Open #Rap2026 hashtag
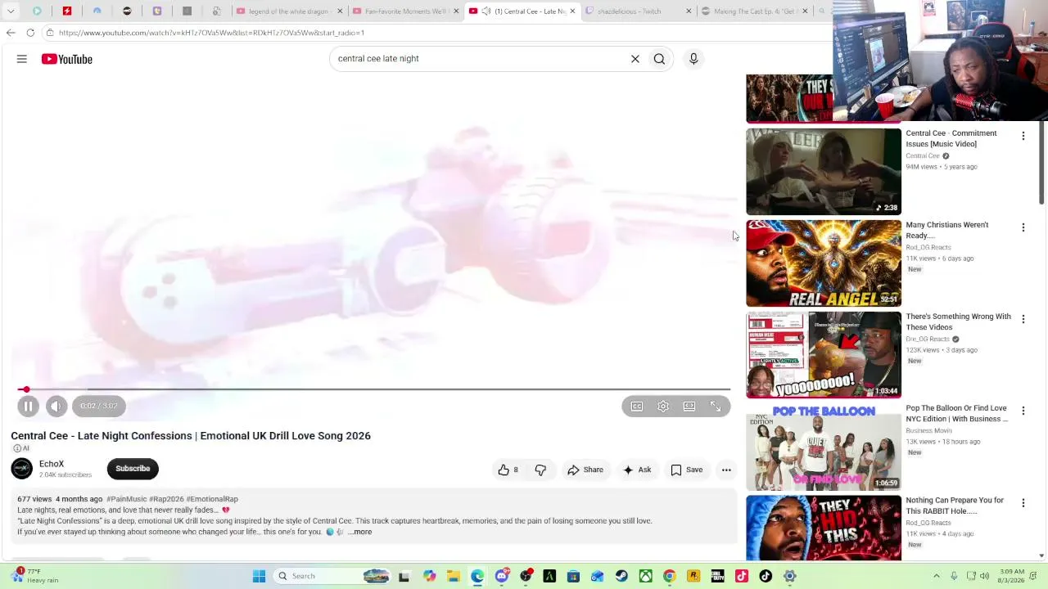The image size is (1048, 589). 166,499
